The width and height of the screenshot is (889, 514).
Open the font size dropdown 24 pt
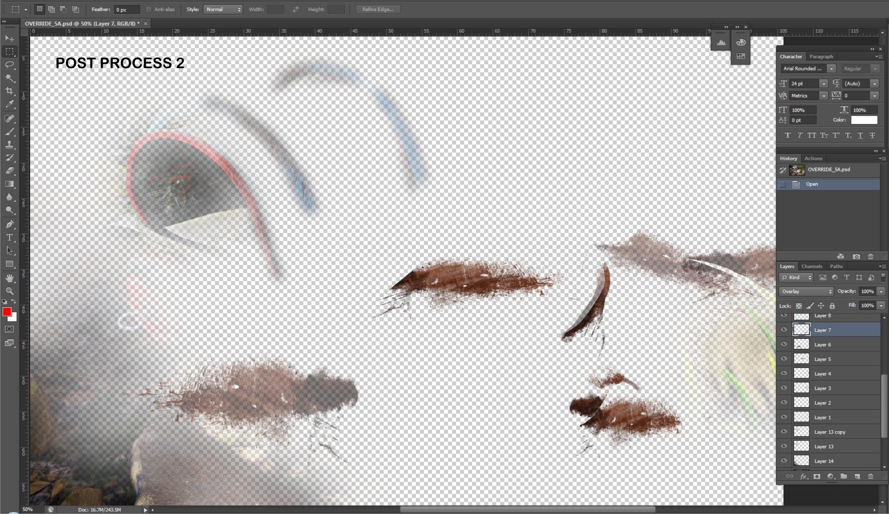click(x=823, y=84)
